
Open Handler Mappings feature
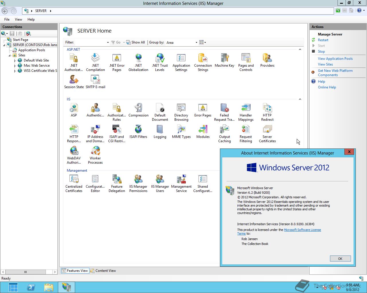pyautogui.click(x=246, y=112)
